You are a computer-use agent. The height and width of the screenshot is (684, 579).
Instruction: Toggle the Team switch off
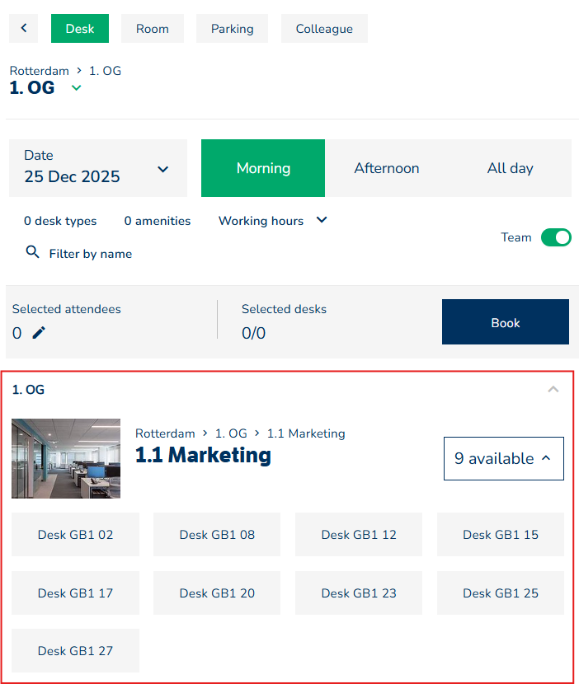tap(556, 237)
